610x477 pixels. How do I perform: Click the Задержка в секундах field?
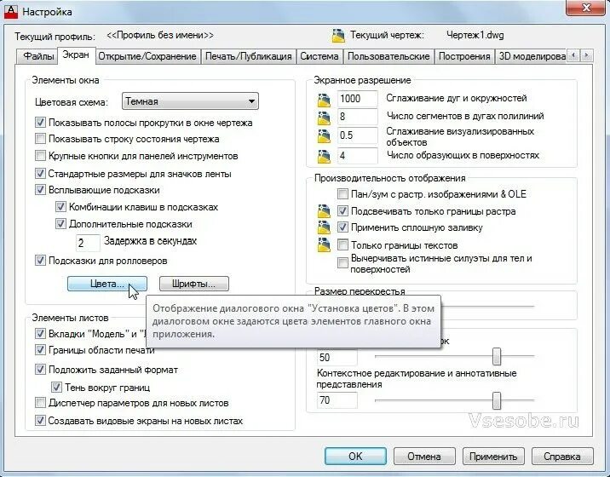88,243
